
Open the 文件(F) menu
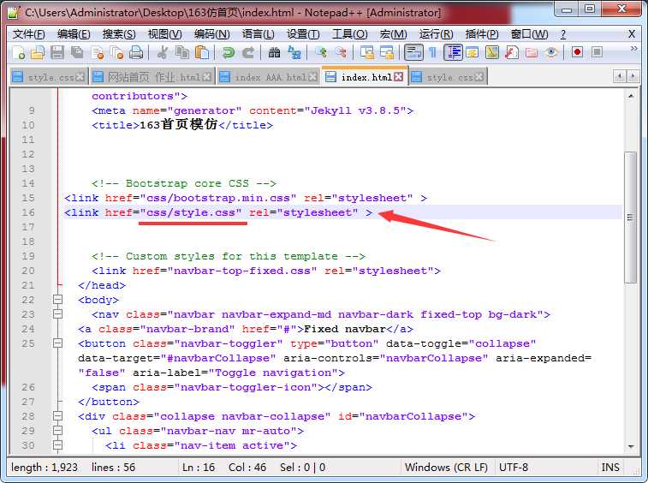[28, 34]
